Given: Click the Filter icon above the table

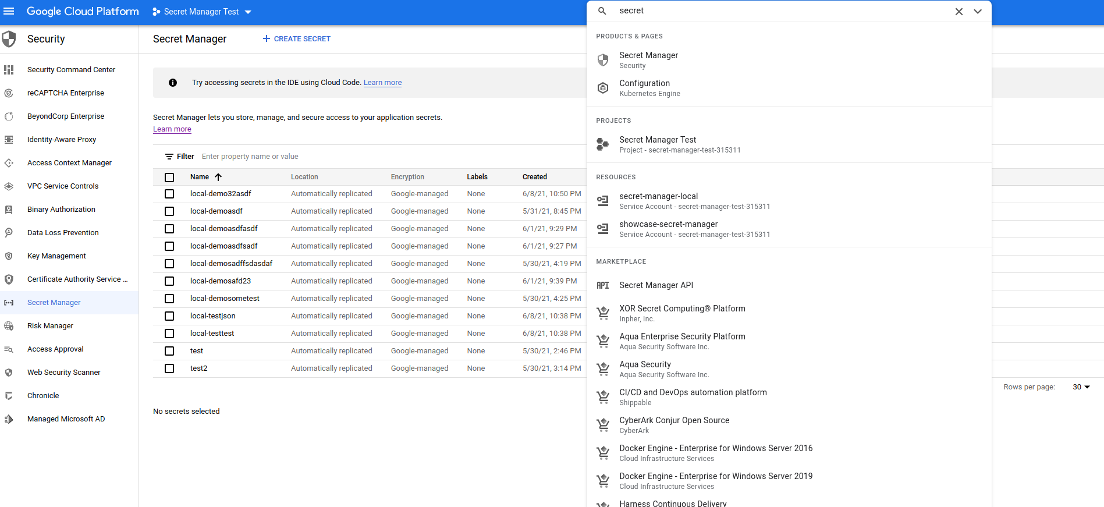Looking at the screenshot, I should (x=169, y=157).
